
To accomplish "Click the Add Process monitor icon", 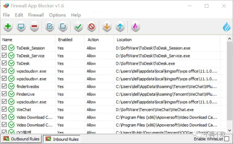I will pos(21,27).
